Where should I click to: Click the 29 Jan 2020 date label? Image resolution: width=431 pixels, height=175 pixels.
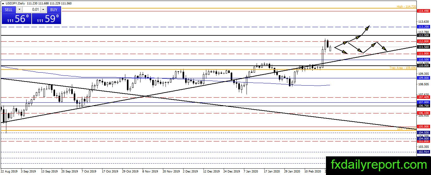tap(292, 172)
